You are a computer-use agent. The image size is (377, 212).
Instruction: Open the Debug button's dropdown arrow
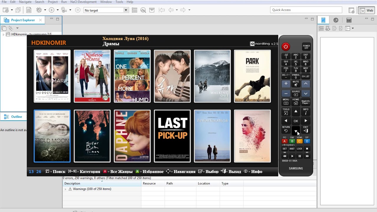click(45, 10)
